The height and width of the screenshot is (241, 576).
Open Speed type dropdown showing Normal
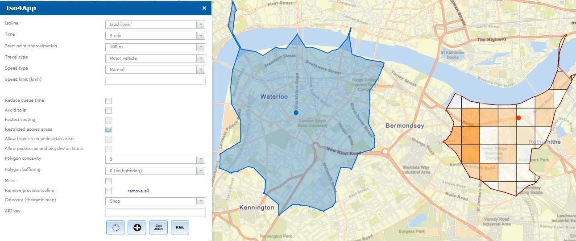point(155,70)
